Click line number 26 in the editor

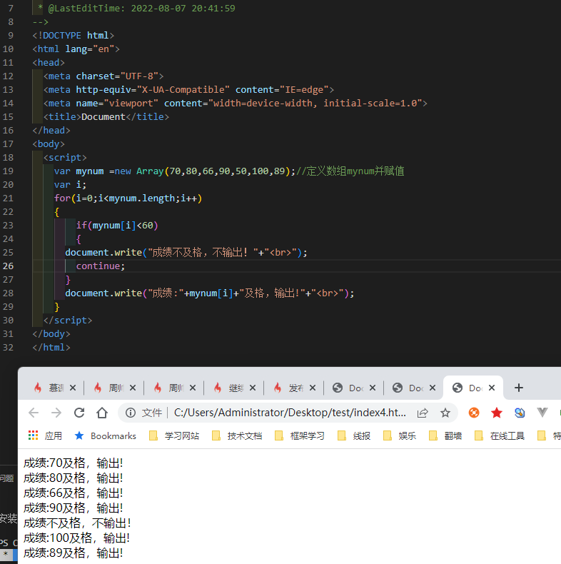pos(8,266)
